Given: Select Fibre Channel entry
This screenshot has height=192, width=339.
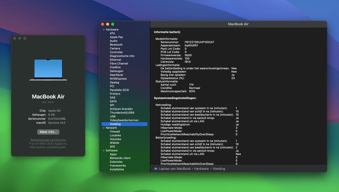Looking at the screenshot, I should (119, 64).
